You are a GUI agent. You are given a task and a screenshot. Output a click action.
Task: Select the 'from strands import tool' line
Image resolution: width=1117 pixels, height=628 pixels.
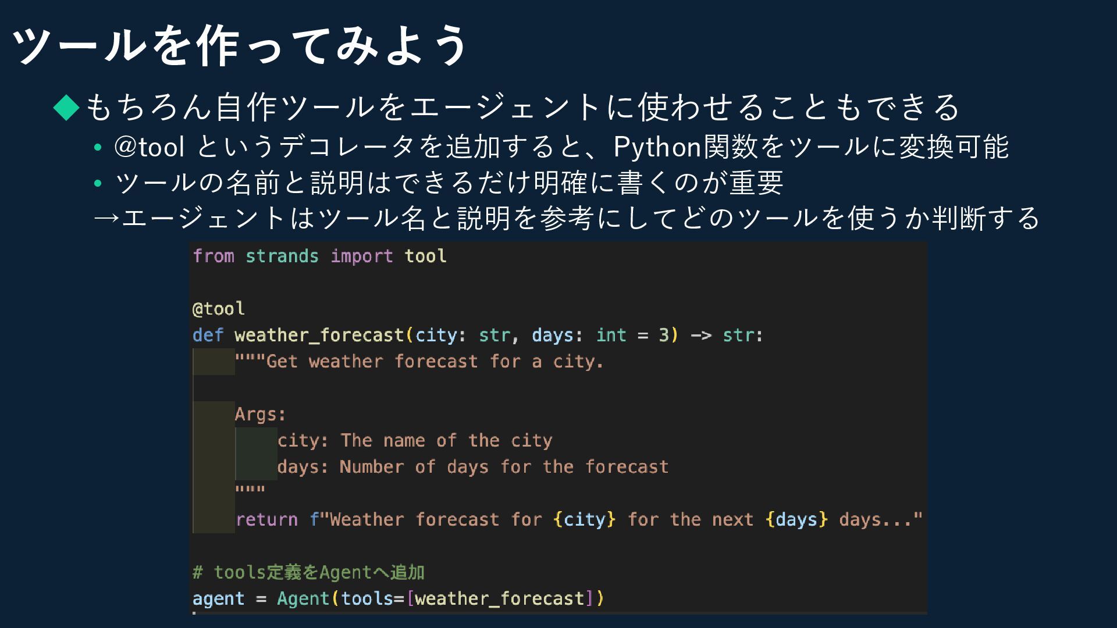click(319, 256)
